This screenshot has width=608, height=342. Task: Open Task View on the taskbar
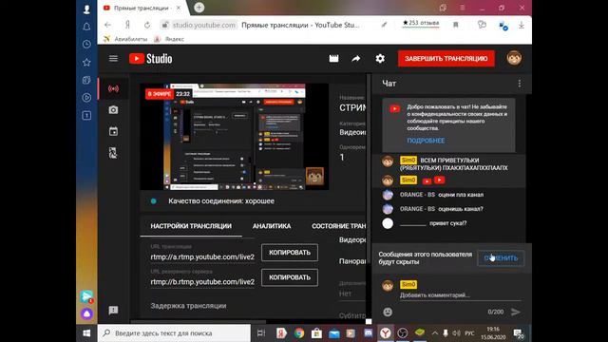tap(261, 333)
